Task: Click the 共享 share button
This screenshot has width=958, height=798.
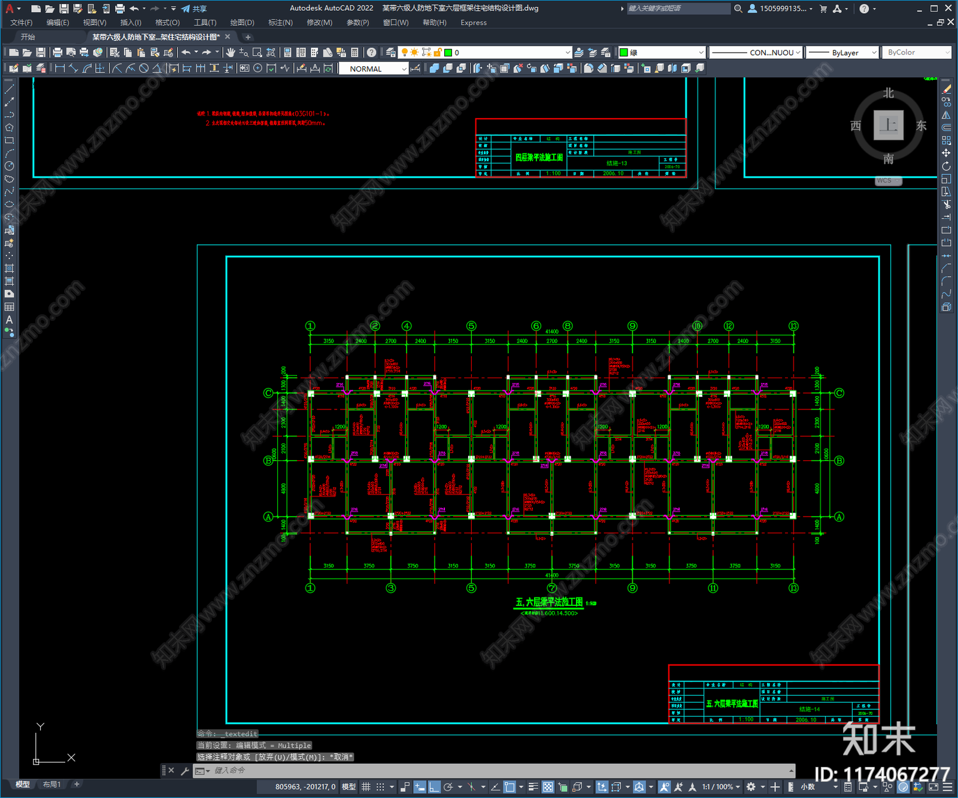Action: coord(195,8)
